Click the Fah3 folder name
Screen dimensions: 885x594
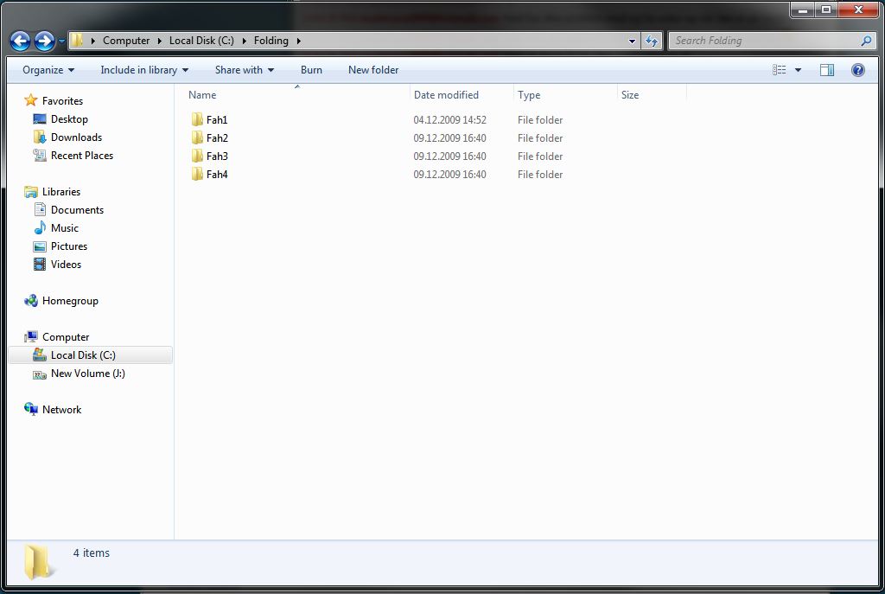click(x=217, y=156)
